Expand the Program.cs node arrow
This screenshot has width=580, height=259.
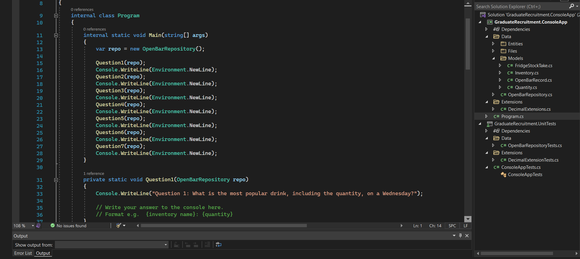pyautogui.click(x=486, y=116)
